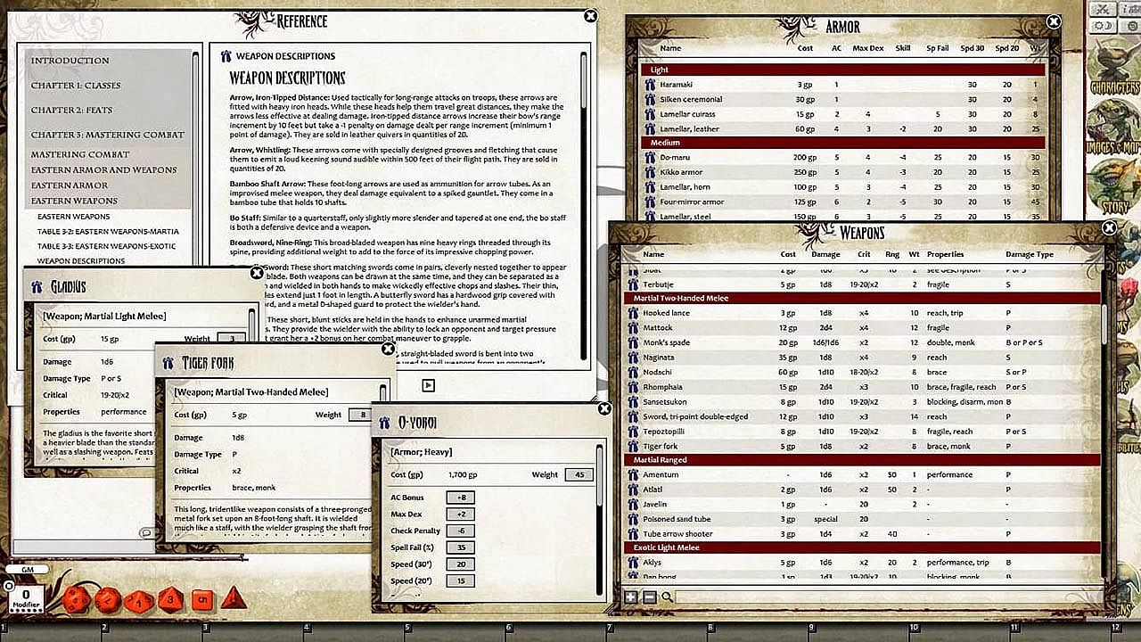
Task: Click Table 3-2: Eastern Weapons-Martial link
Action: click(x=109, y=231)
